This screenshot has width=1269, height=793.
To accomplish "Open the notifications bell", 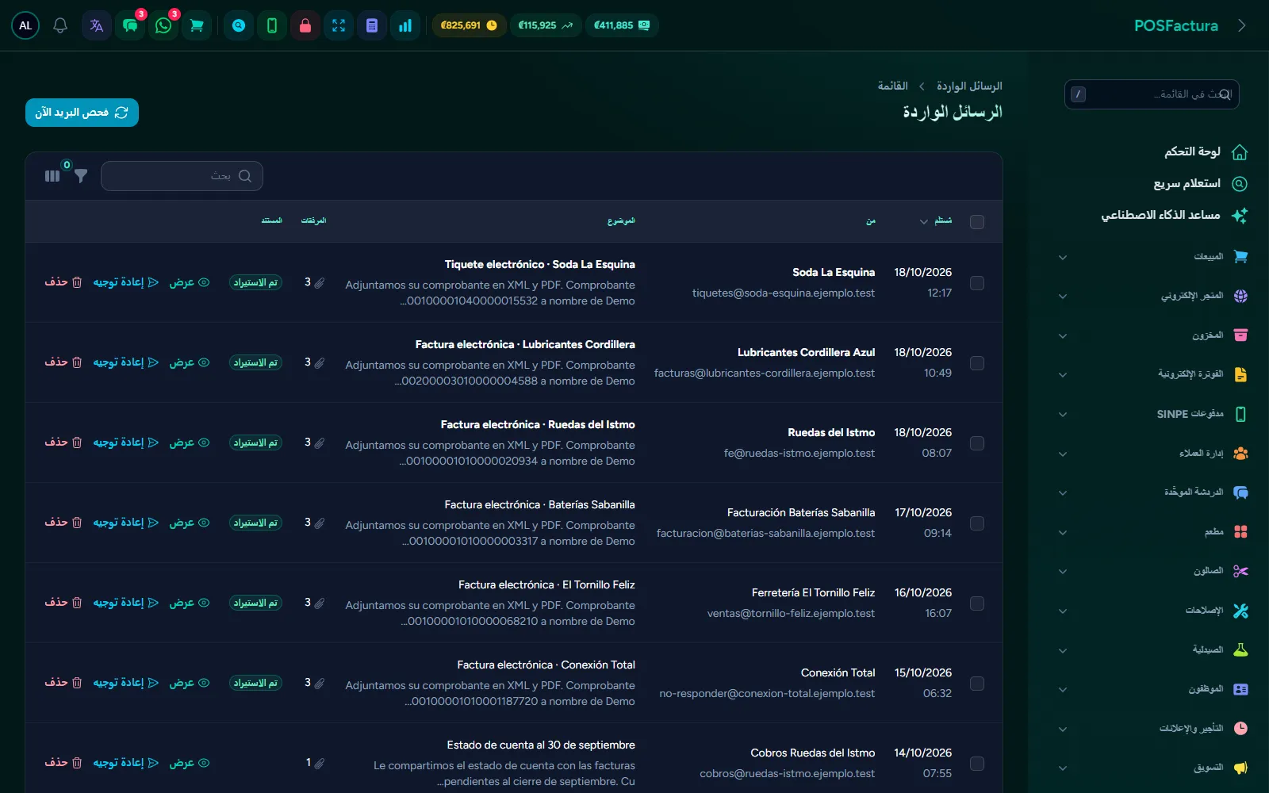I will (60, 25).
